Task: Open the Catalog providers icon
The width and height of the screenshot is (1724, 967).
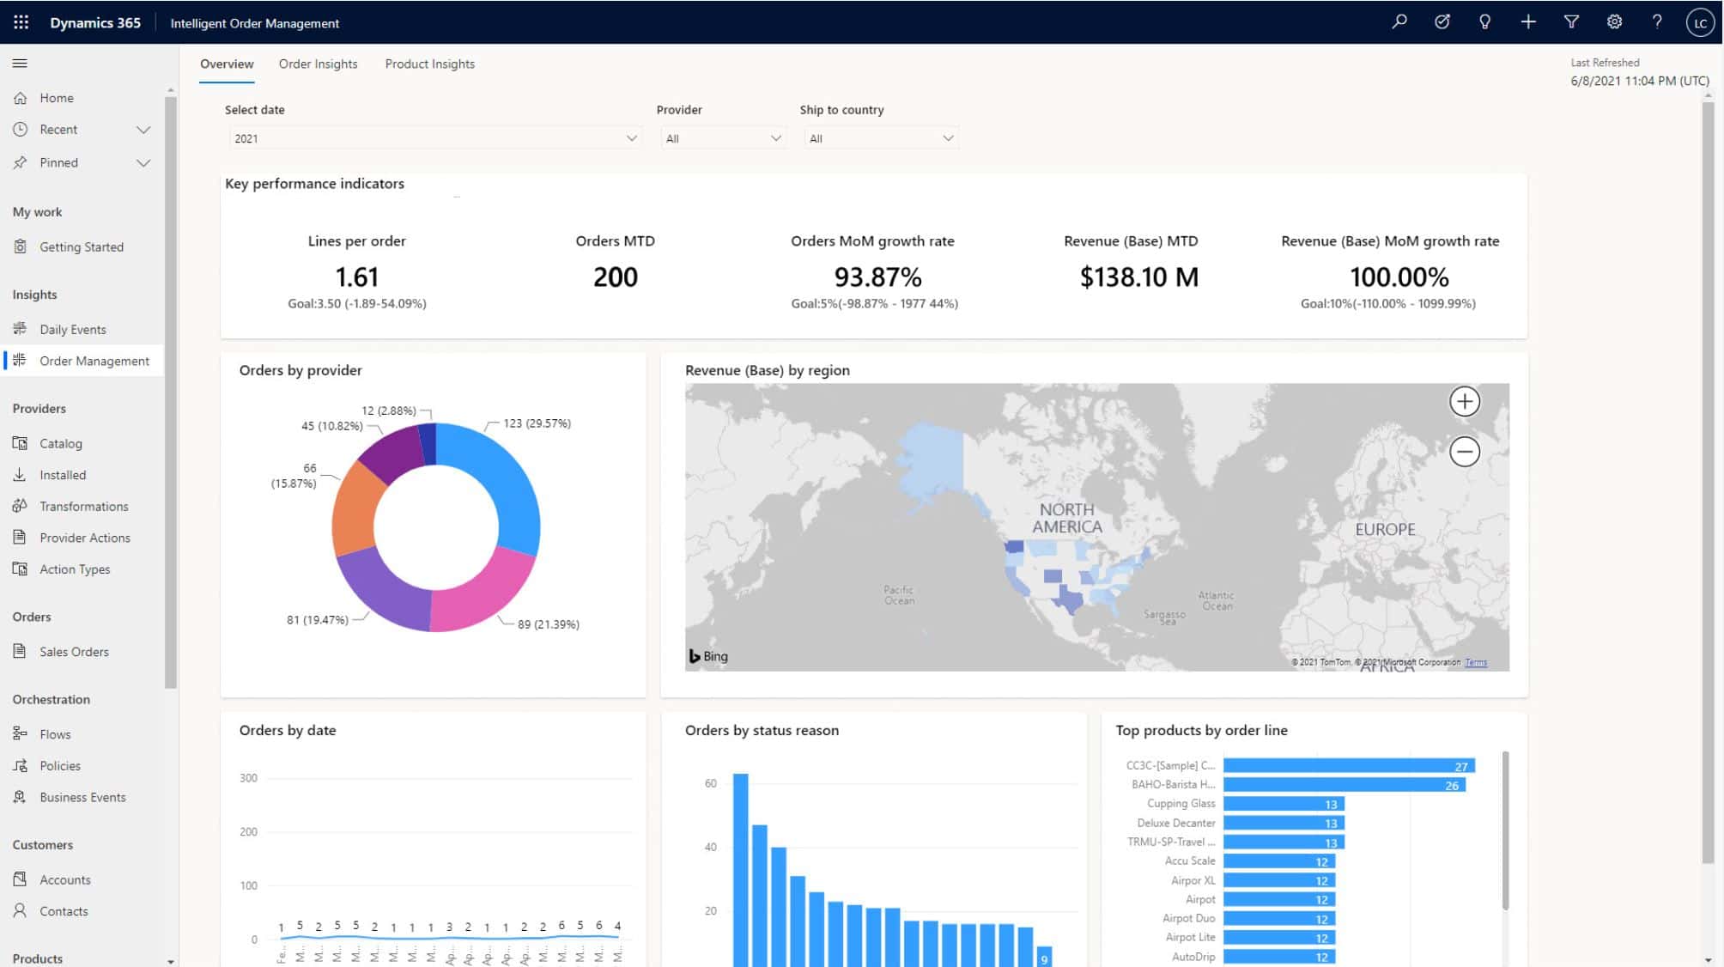Action: pyautogui.click(x=20, y=443)
